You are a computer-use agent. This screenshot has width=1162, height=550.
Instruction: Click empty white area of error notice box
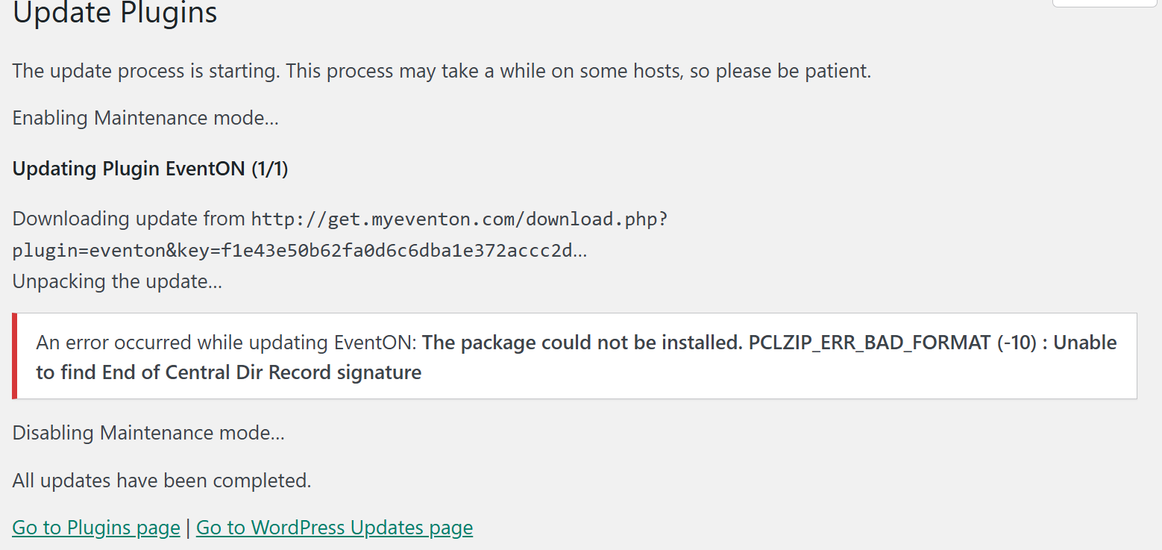776,377
